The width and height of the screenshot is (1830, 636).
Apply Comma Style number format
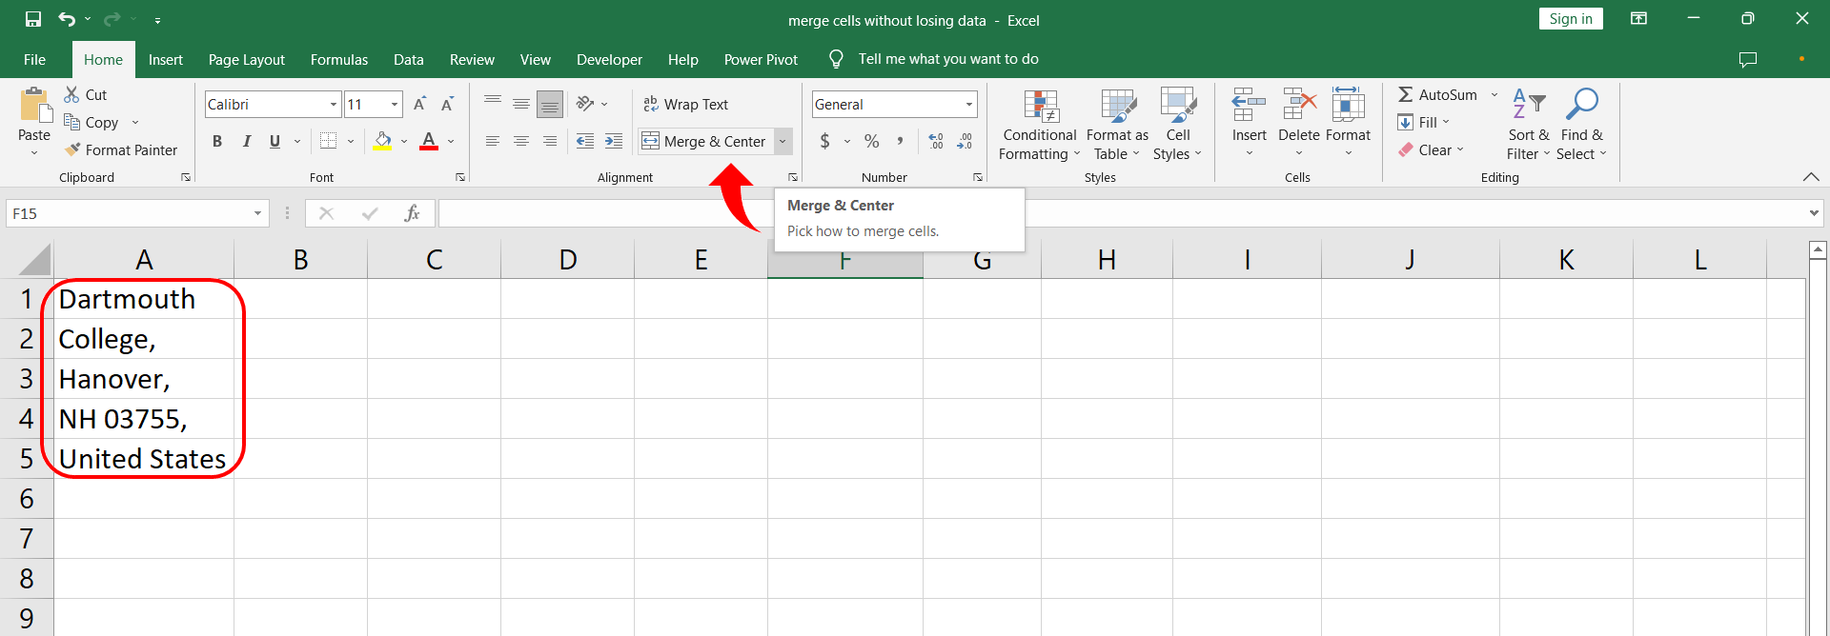click(900, 141)
